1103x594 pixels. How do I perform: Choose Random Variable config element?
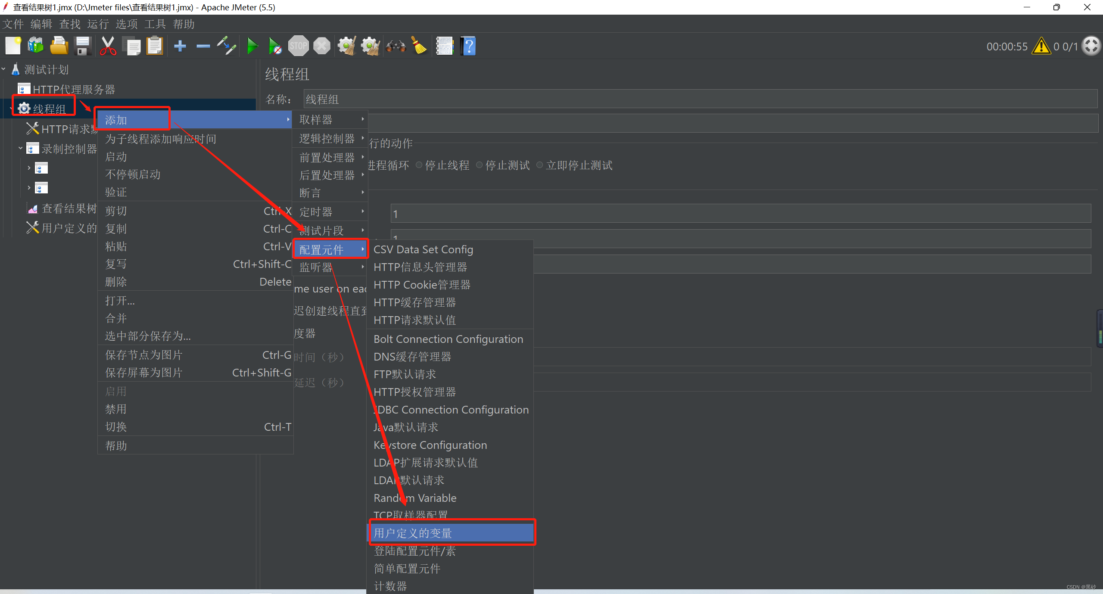click(451, 498)
